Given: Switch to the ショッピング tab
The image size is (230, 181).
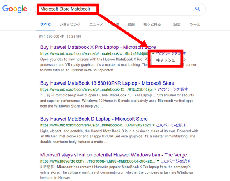Looking at the screenshot, I should (x=70, y=24).
